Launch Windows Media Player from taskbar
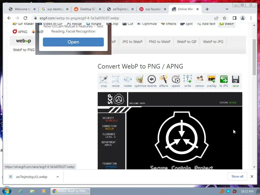Screen dimensions: 260x195 pyautogui.click(x=44, y=191)
